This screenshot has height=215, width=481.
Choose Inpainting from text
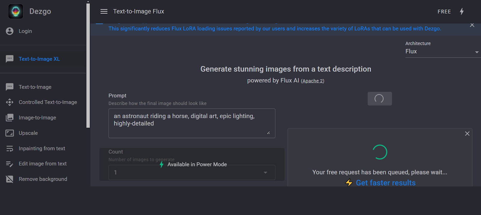coord(42,148)
